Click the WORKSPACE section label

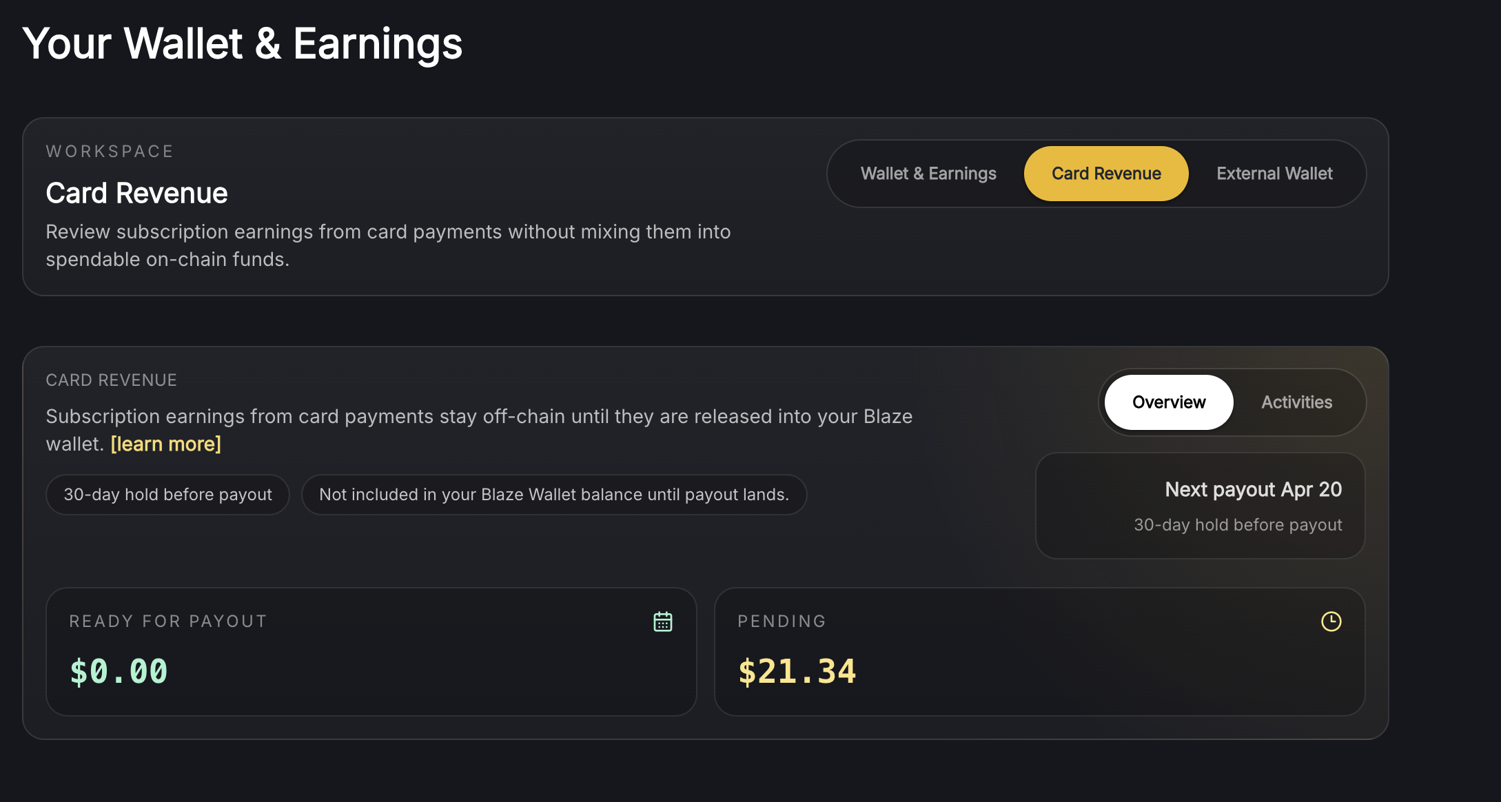pyautogui.click(x=110, y=152)
